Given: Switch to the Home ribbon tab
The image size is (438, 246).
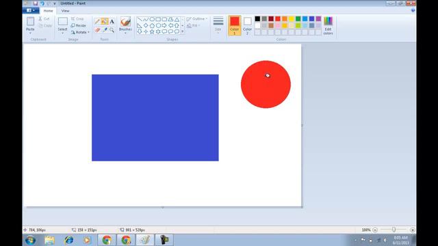Looking at the screenshot, I should pos(48,11).
